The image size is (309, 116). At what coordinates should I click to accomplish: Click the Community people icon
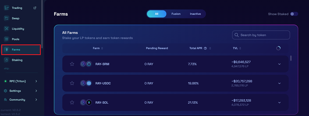click(x=6, y=100)
